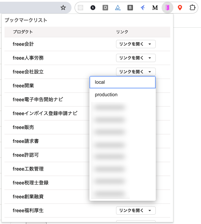Click the freee請求書 product name
The width and height of the screenshot is (201, 224).
pos(26,141)
